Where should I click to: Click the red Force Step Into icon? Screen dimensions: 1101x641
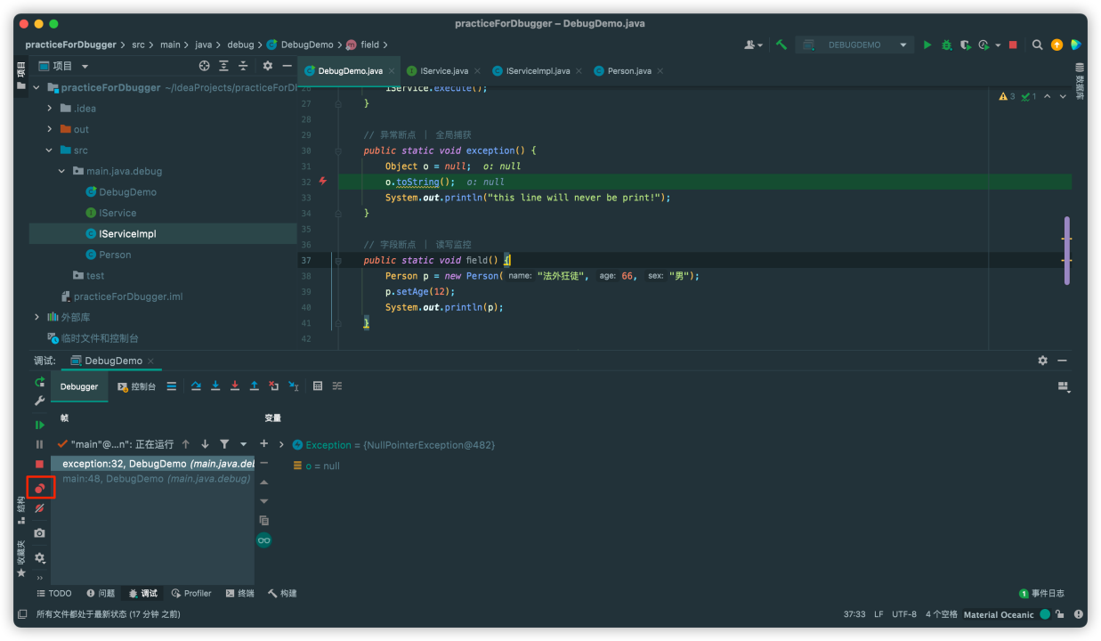tap(235, 385)
